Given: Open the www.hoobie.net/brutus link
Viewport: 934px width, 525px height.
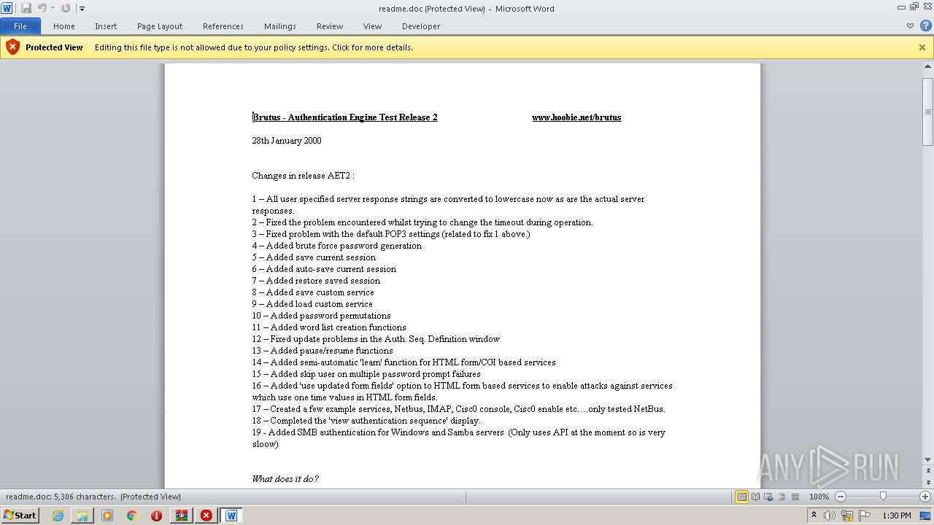Looking at the screenshot, I should pos(576,117).
